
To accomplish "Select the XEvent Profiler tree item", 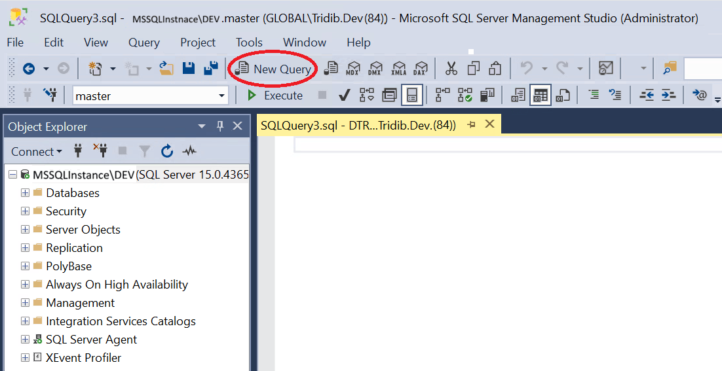I will 84,358.
